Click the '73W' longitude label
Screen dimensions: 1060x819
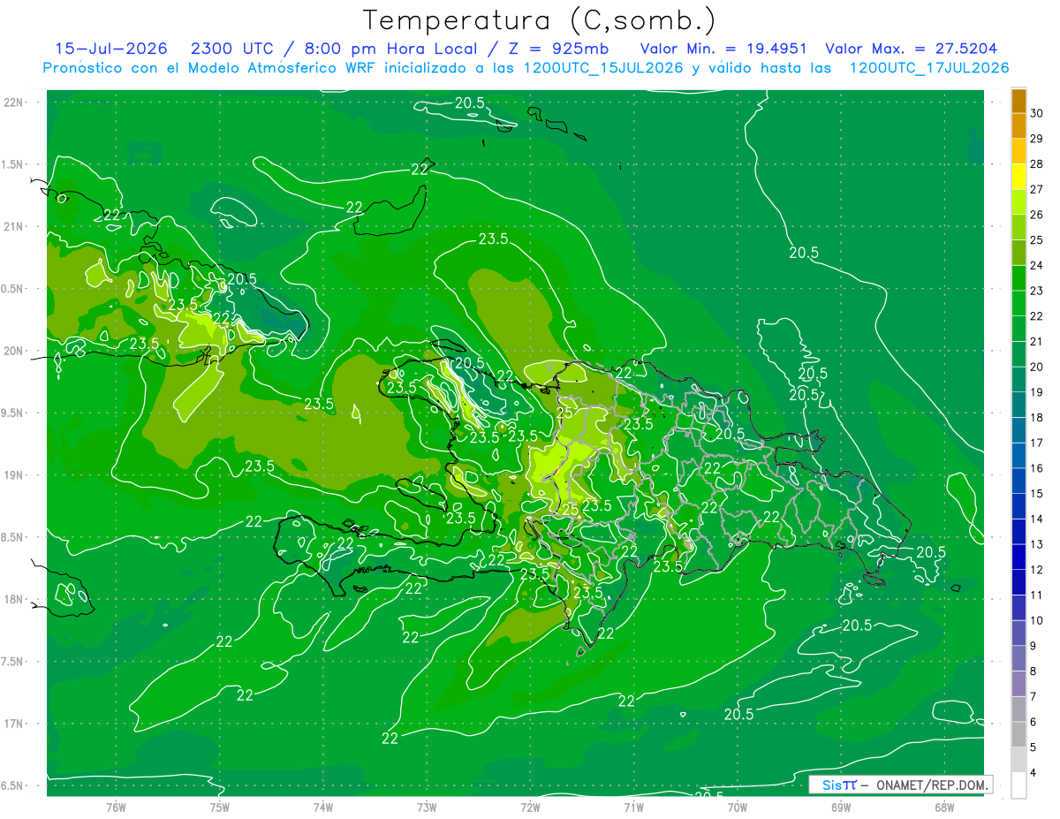[427, 807]
